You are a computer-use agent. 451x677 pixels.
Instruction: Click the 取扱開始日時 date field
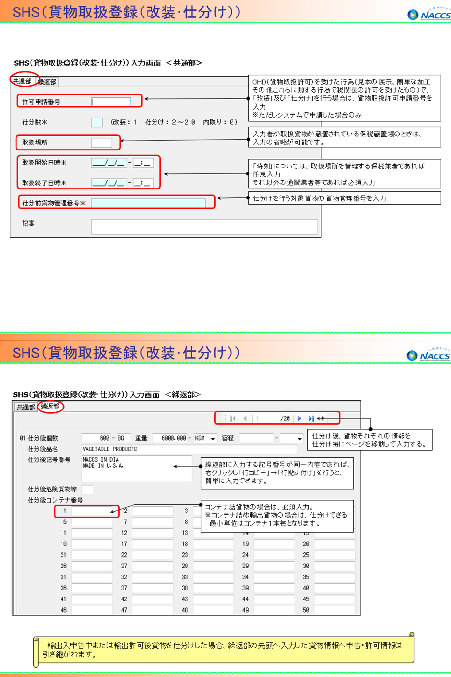click(109, 163)
